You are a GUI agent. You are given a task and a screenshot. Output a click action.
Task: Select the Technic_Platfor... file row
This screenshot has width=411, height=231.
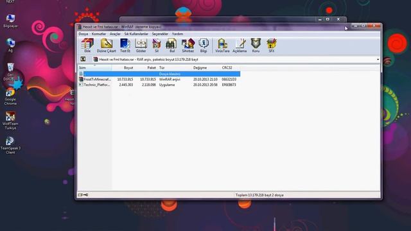159,85
